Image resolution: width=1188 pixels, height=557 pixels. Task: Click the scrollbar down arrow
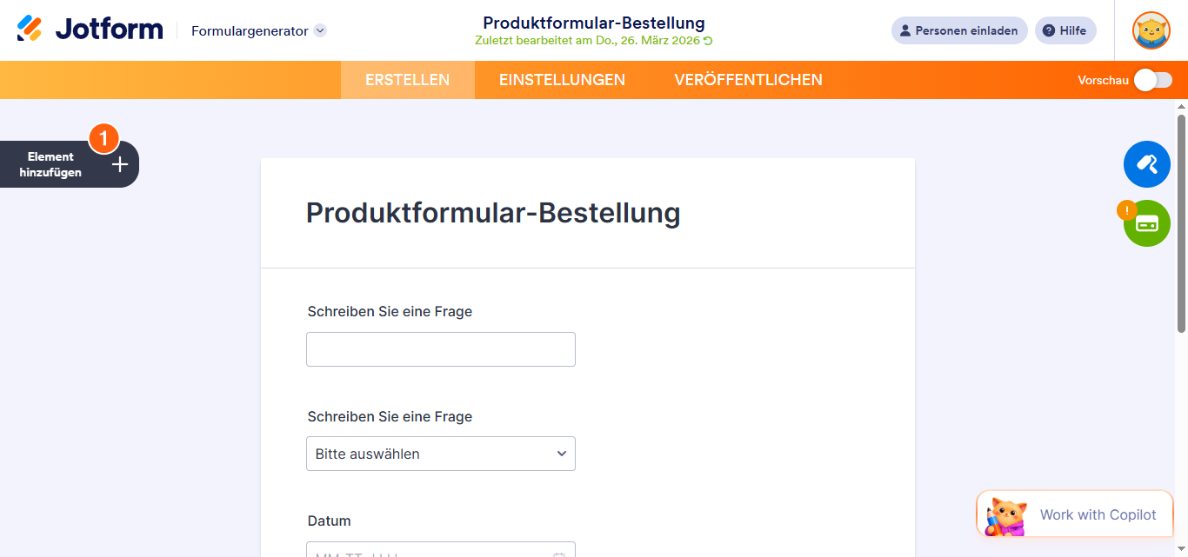1180,550
